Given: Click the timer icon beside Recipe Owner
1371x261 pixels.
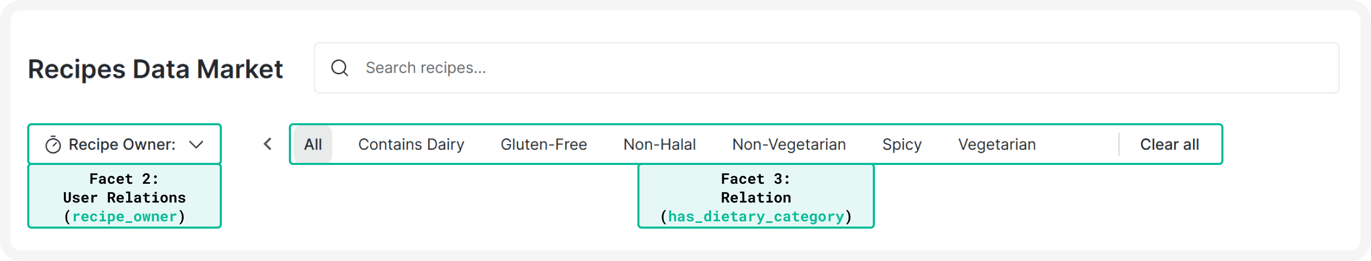Looking at the screenshot, I should pyautogui.click(x=53, y=145).
